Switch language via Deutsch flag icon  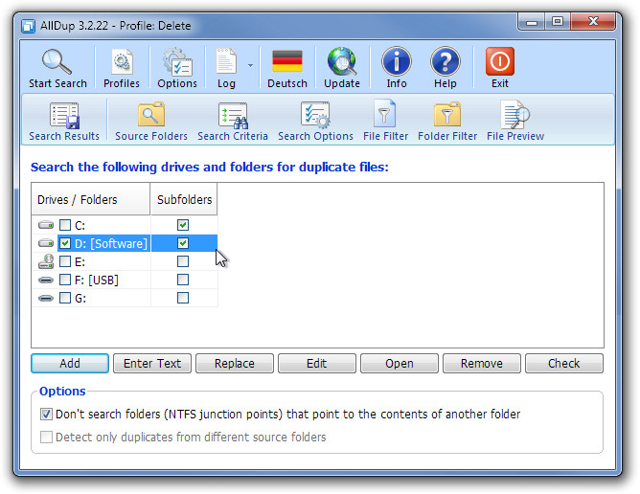point(286,62)
